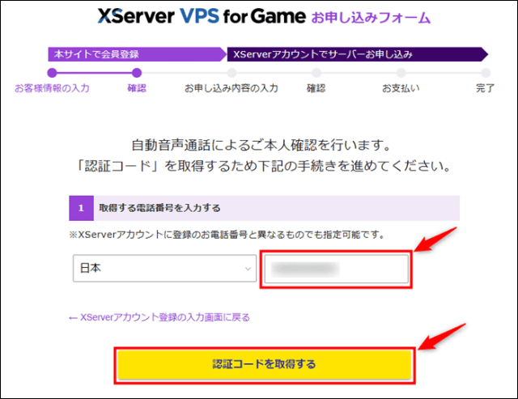This screenshot has height=399, width=518.
Task: Follow the XServerアカウント登録の入力画面に戻る link
Action: tap(159, 317)
